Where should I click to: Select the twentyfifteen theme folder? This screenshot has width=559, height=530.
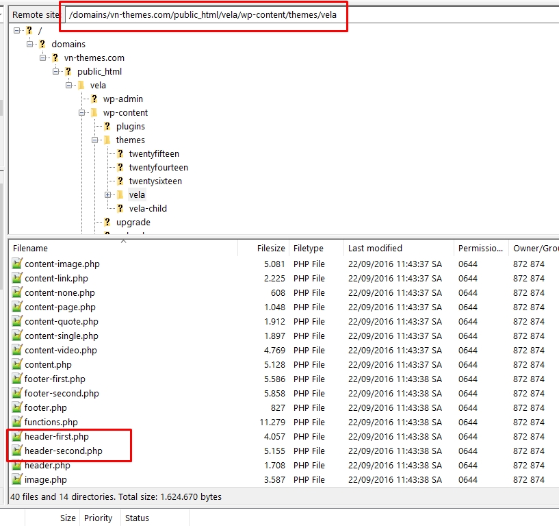[154, 154]
